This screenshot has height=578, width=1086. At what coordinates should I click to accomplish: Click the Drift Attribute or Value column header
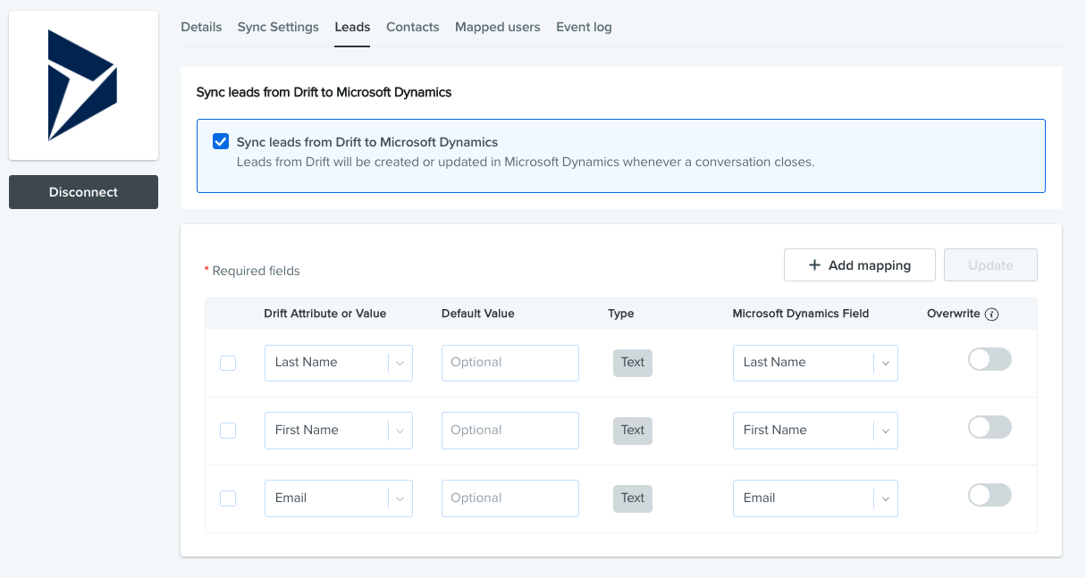click(325, 314)
